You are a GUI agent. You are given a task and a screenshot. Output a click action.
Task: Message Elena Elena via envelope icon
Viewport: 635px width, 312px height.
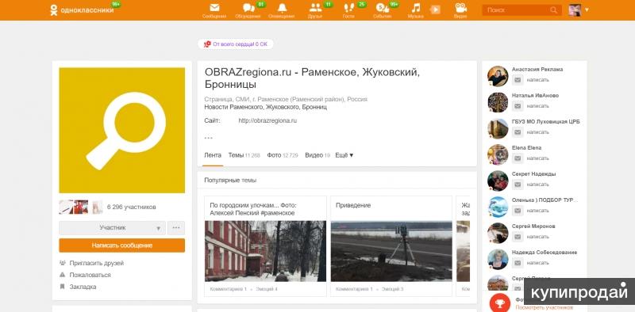pos(518,158)
